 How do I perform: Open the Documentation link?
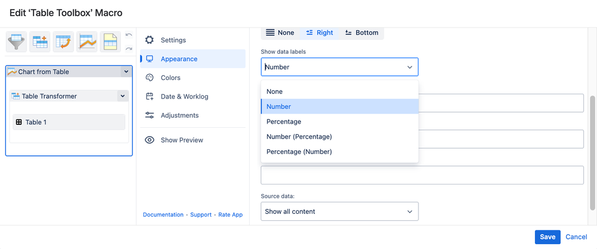tap(163, 215)
